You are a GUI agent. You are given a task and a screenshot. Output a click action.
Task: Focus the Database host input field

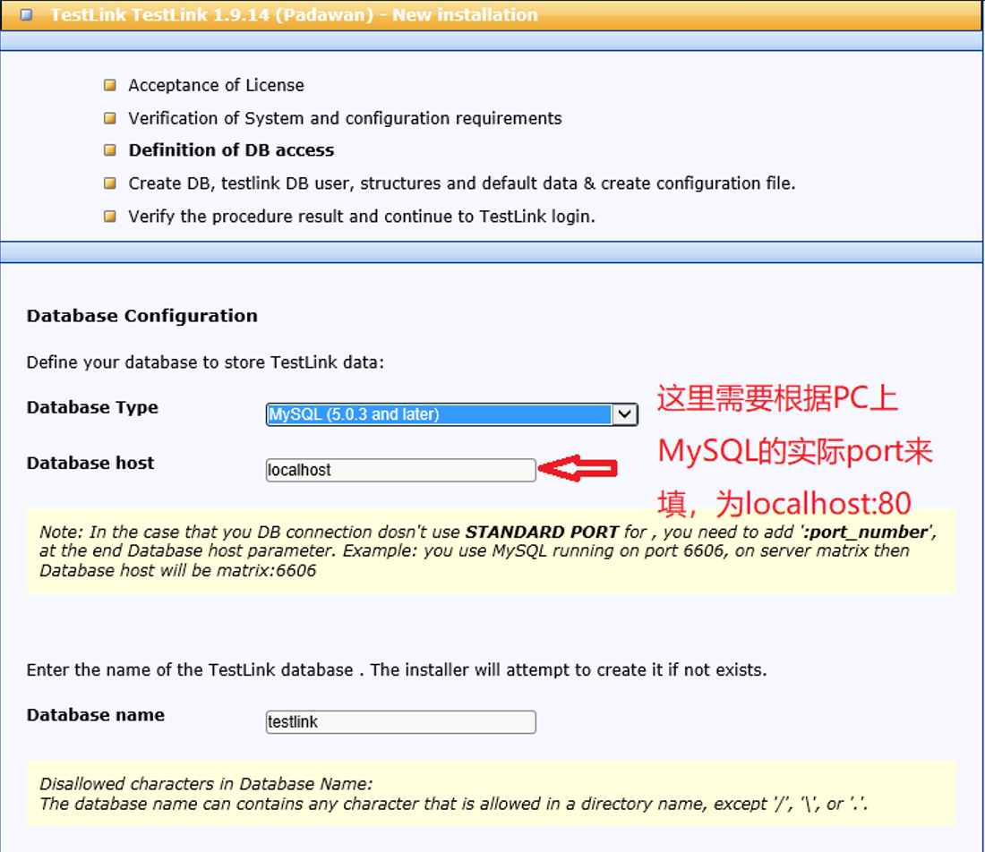pyautogui.click(x=401, y=470)
